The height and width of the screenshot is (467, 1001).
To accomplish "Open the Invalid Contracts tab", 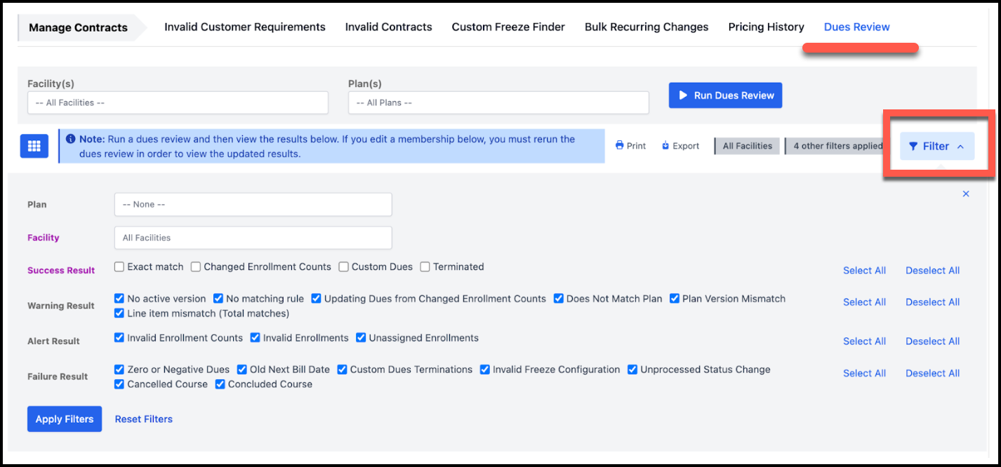I will coord(388,27).
